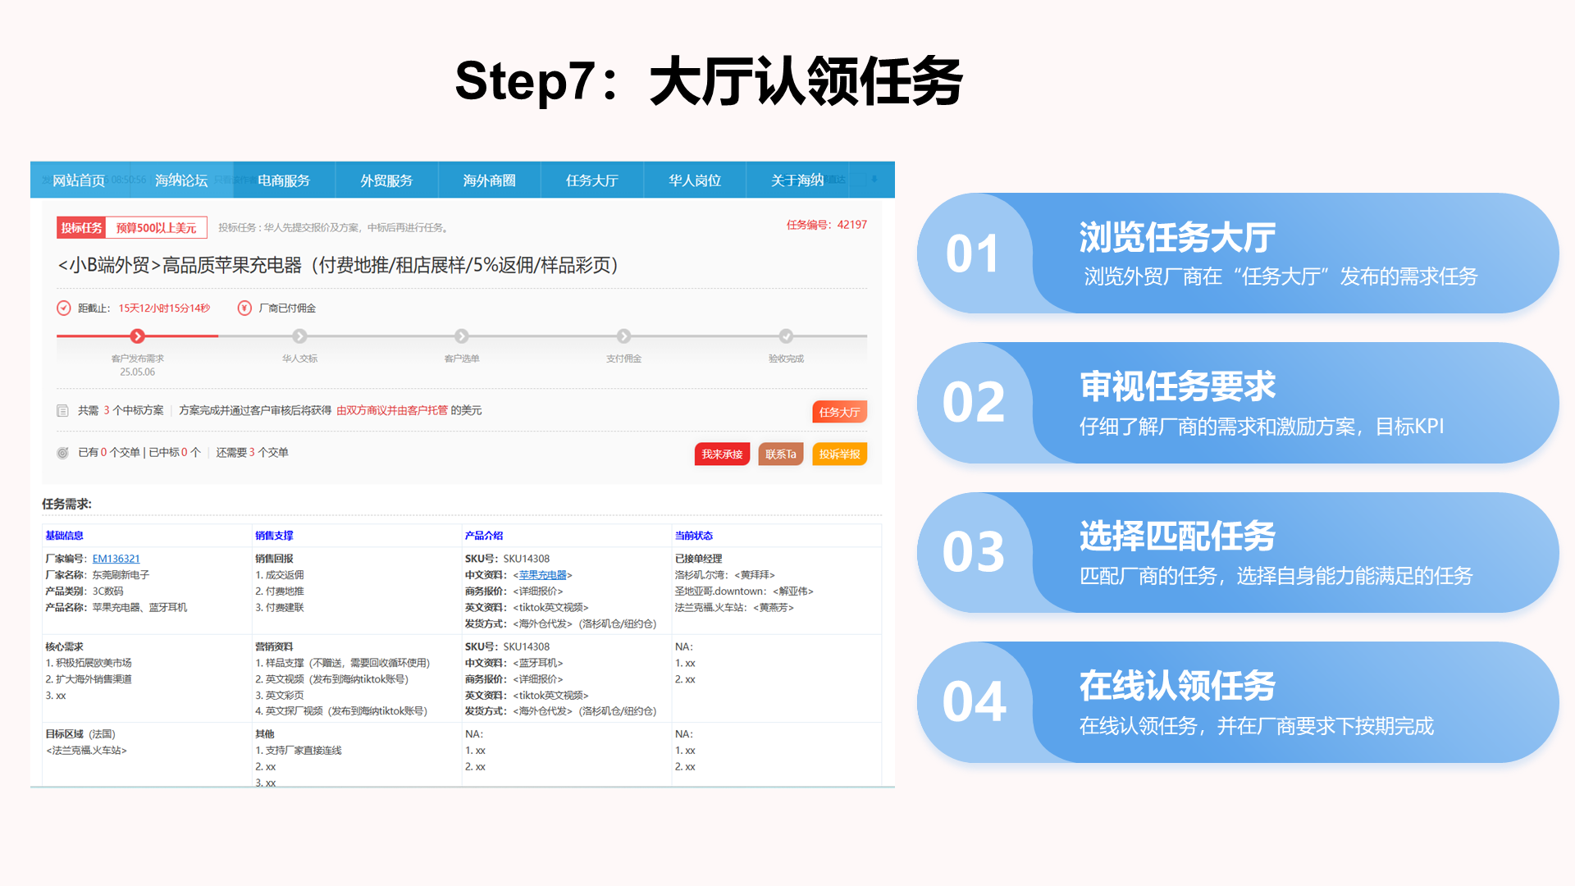Open the 海纳论坛 navigation tab
Image resolution: width=1575 pixels, height=886 pixels.
tap(181, 180)
